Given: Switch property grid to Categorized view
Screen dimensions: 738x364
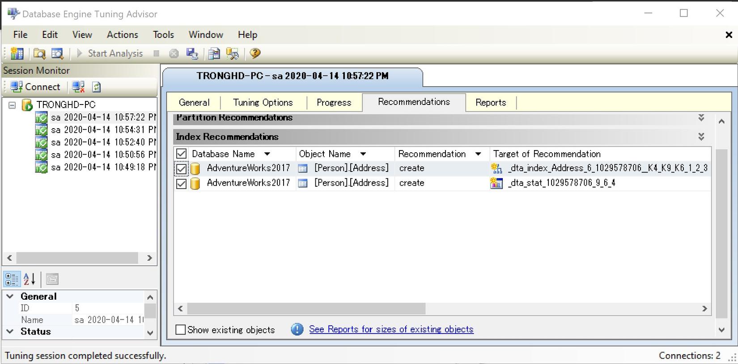Looking at the screenshot, I should coord(12,279).
